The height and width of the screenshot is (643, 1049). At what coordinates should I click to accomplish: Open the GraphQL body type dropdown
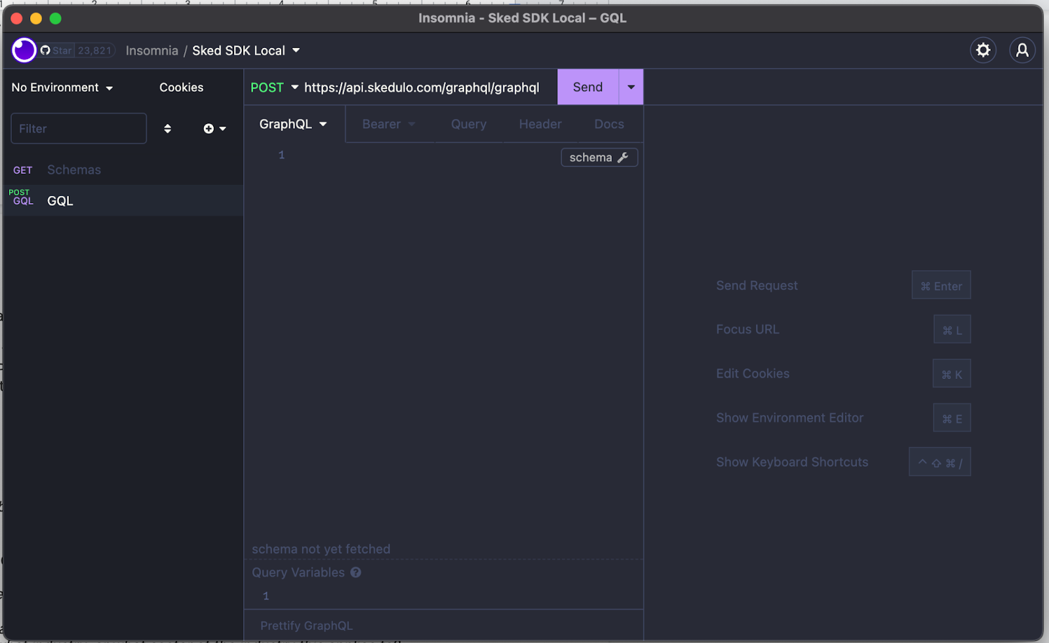pos(293,124)
